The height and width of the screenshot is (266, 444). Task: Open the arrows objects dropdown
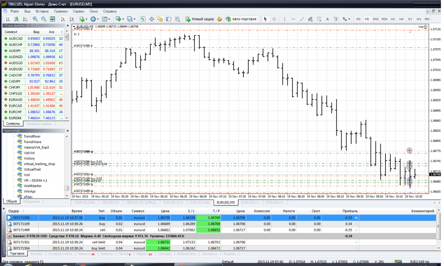[349, 19]
